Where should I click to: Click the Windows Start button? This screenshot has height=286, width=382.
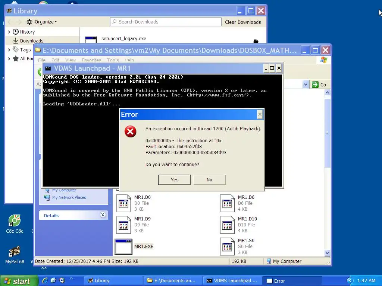click(19, 281)
